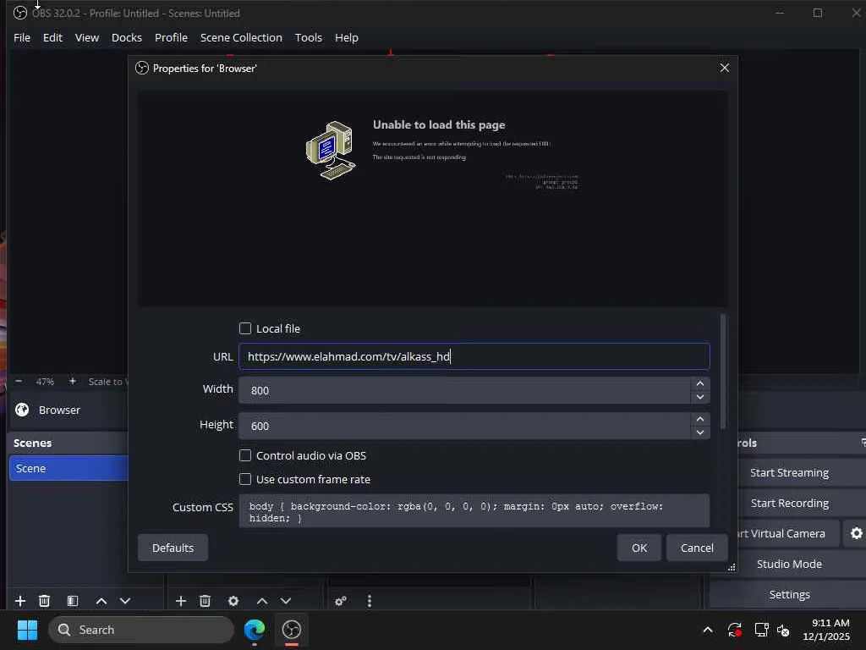Move scene down with arrow icon
866x650 pixels.
point(125,601)
